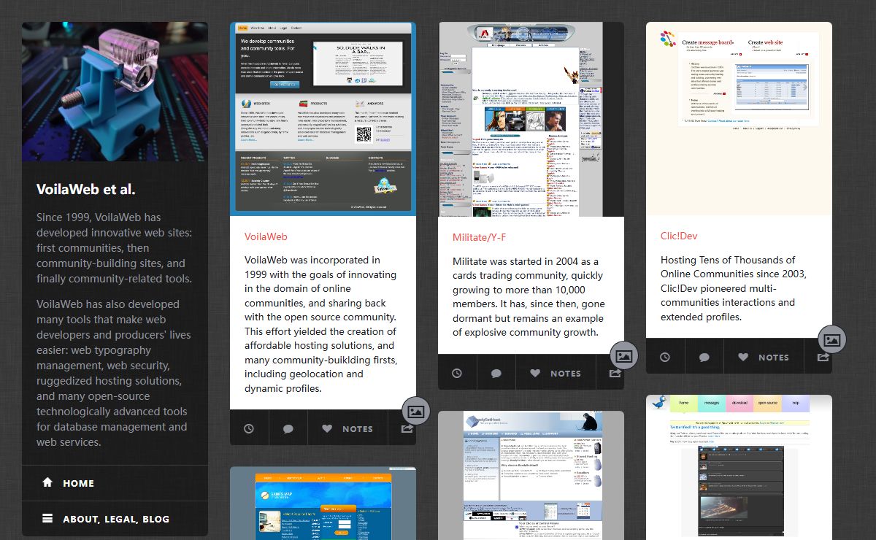Click the clock icon under Militate/Y-F post
The width and height of the screenshot is (876, 540).
click(457, 373)
